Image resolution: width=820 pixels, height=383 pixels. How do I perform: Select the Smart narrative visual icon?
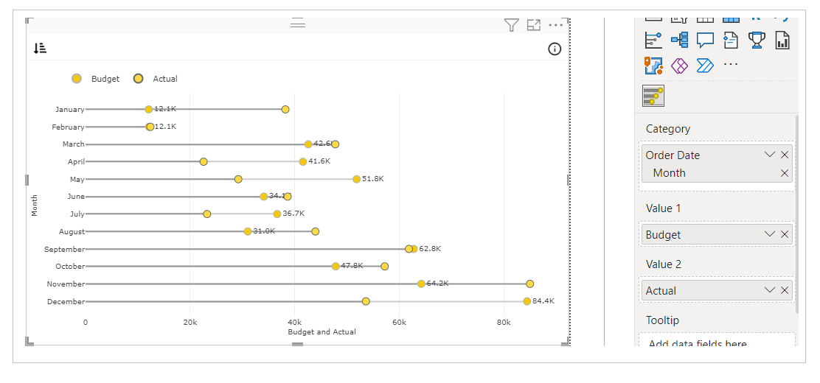pyautogui.click(x=731, y=41)
